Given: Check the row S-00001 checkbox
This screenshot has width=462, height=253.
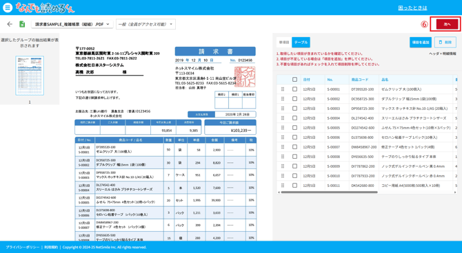Looking at the screenshot, I should pos(294,89).
